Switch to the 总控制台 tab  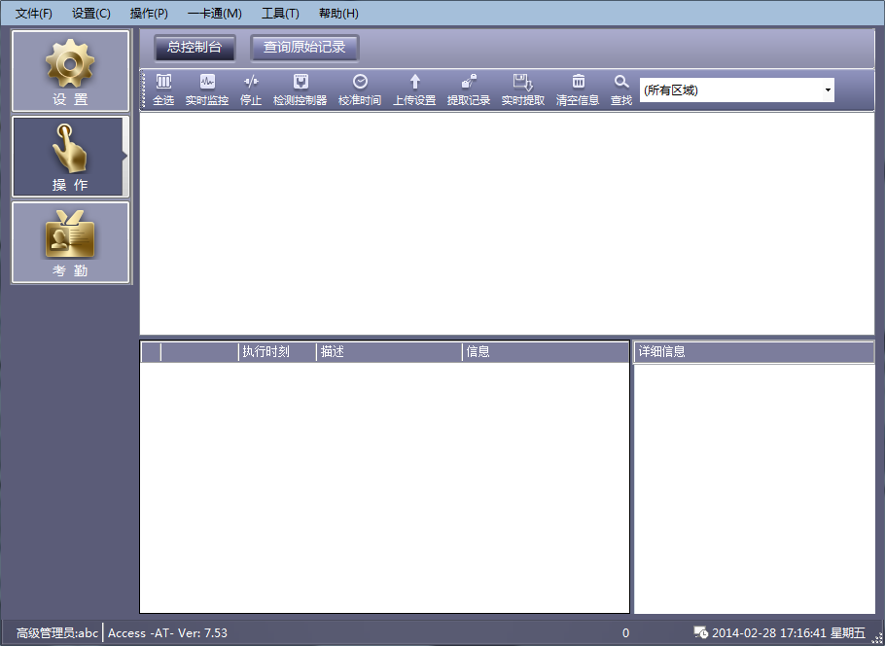pyautogui.click(x=195, y=47)
